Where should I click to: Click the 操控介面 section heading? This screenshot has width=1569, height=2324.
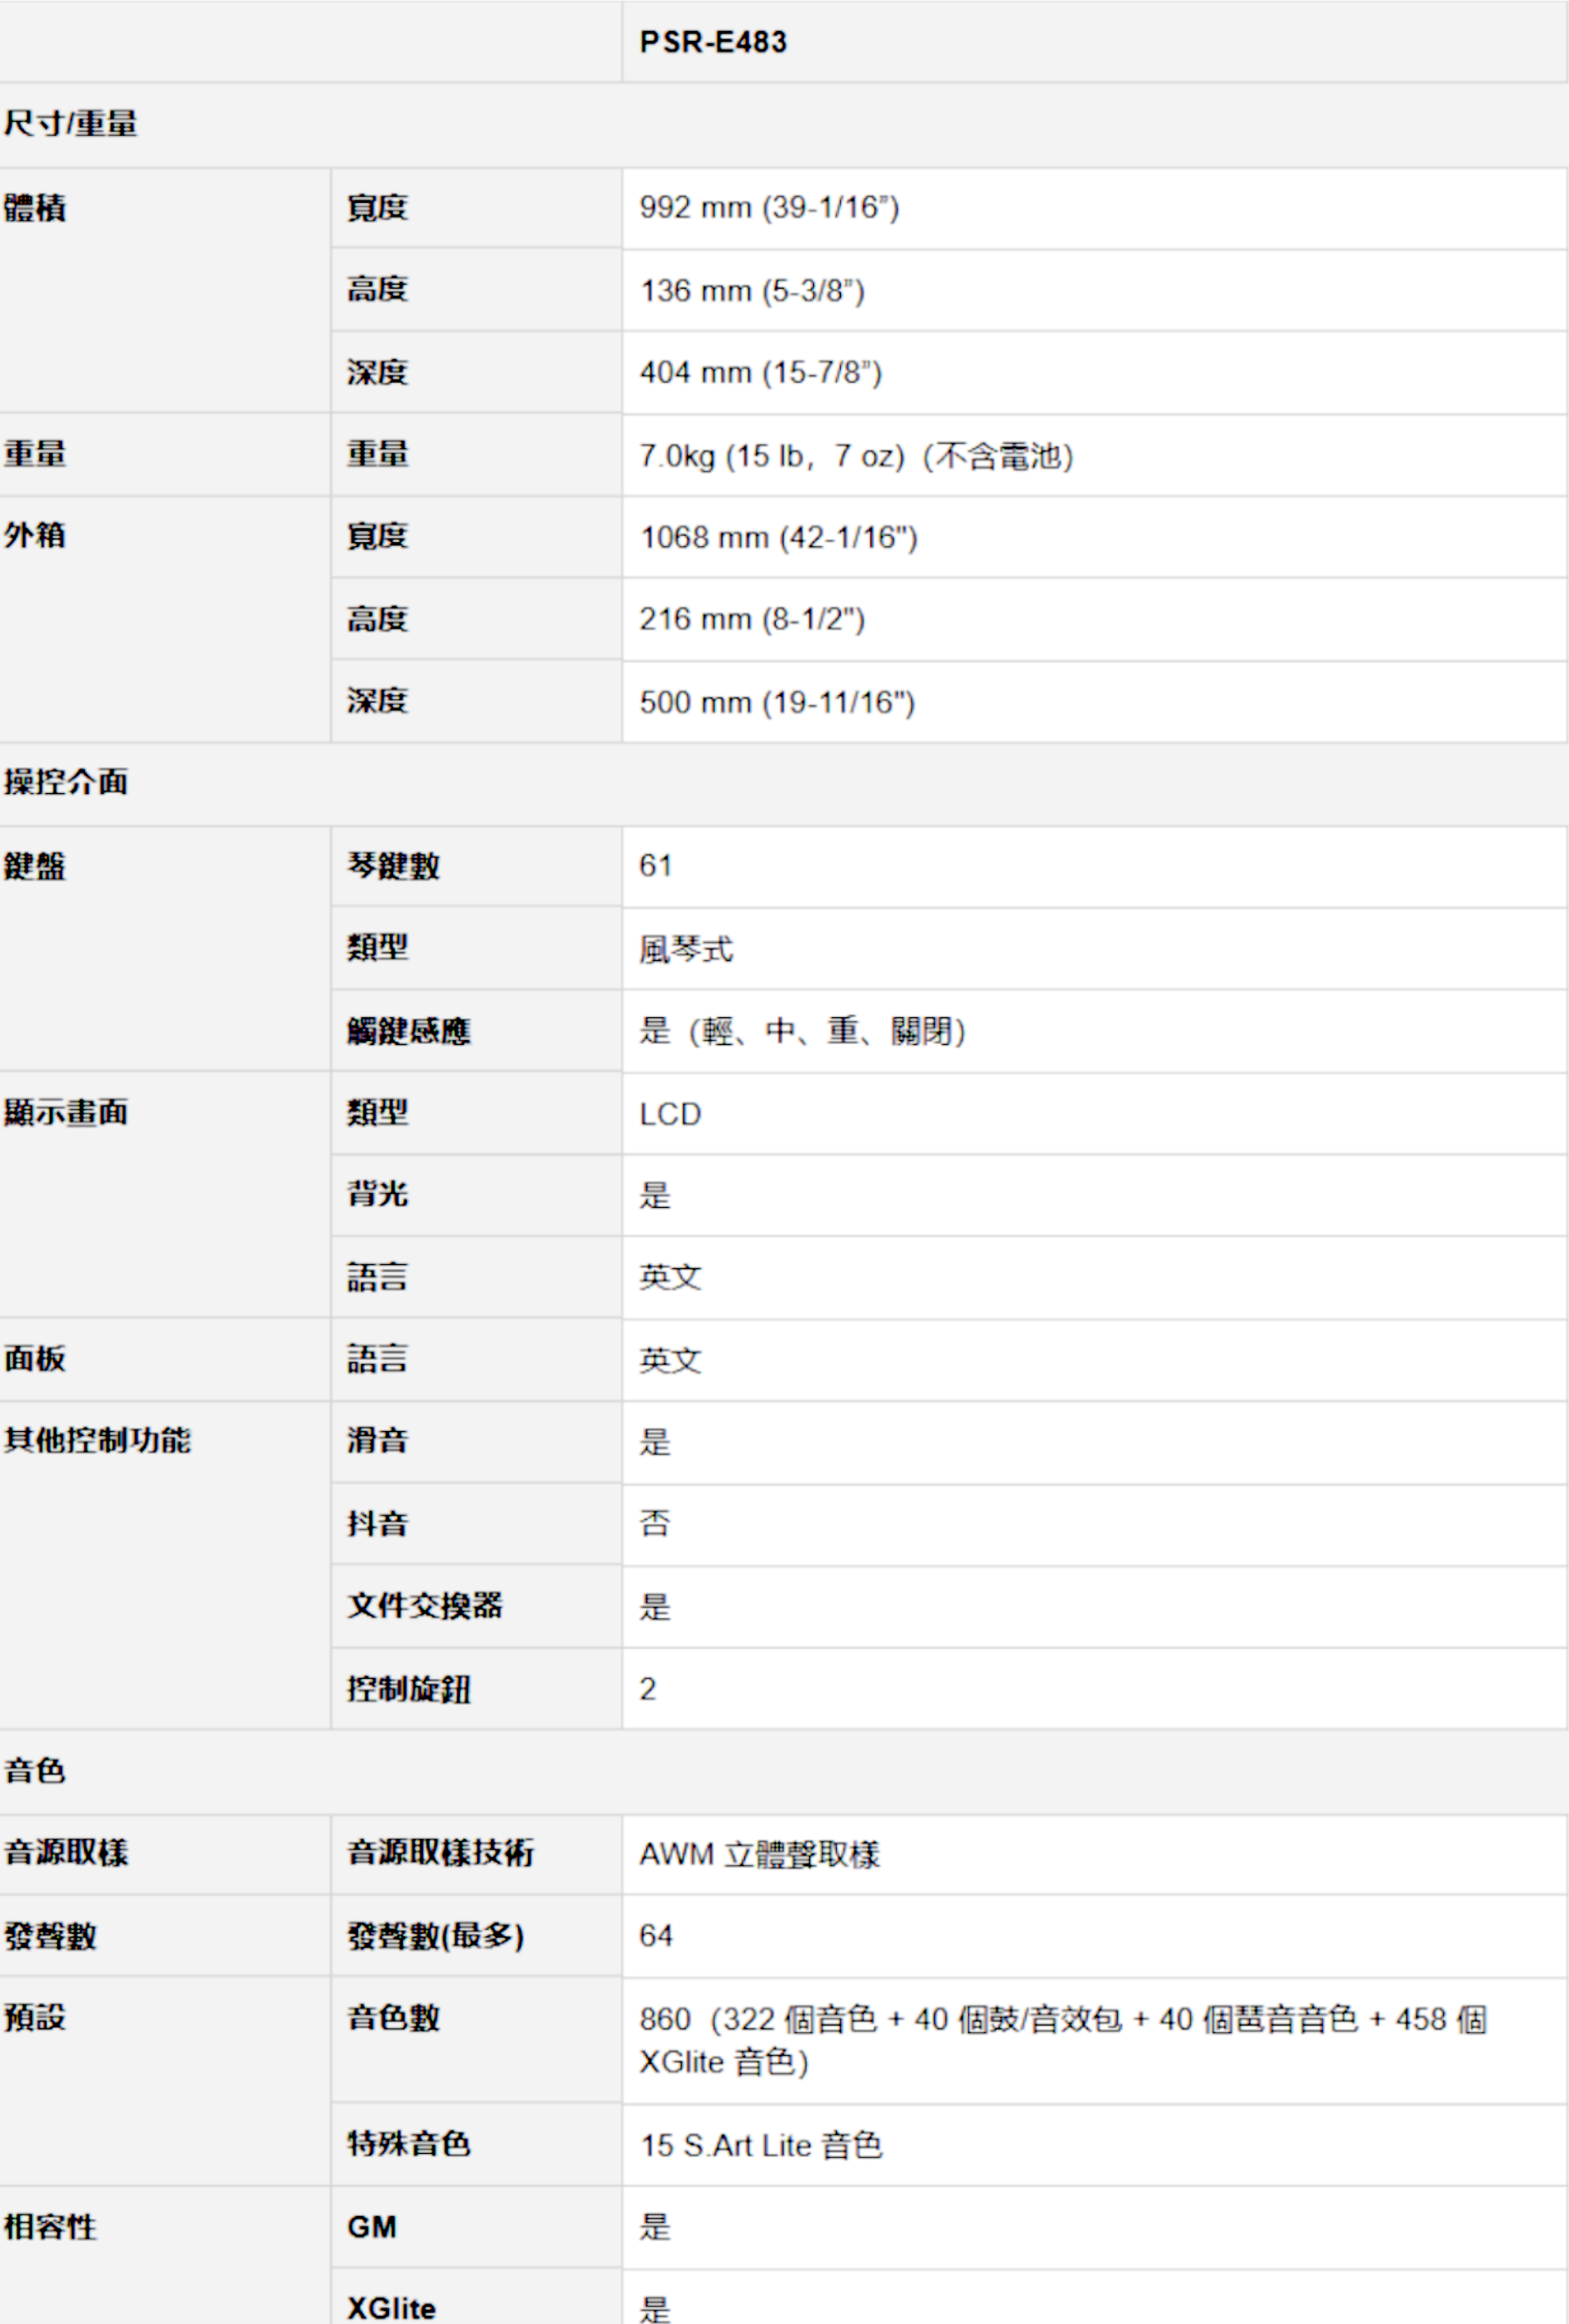(66, 782)
